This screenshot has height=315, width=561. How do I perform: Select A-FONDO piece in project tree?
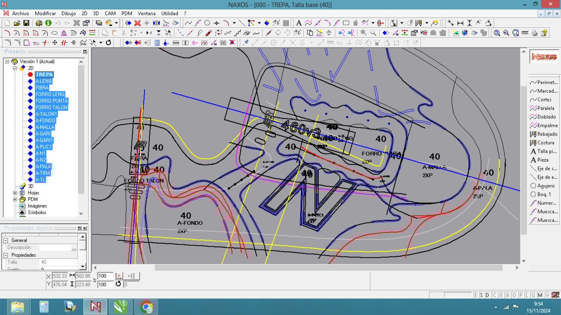click(45, 120)
